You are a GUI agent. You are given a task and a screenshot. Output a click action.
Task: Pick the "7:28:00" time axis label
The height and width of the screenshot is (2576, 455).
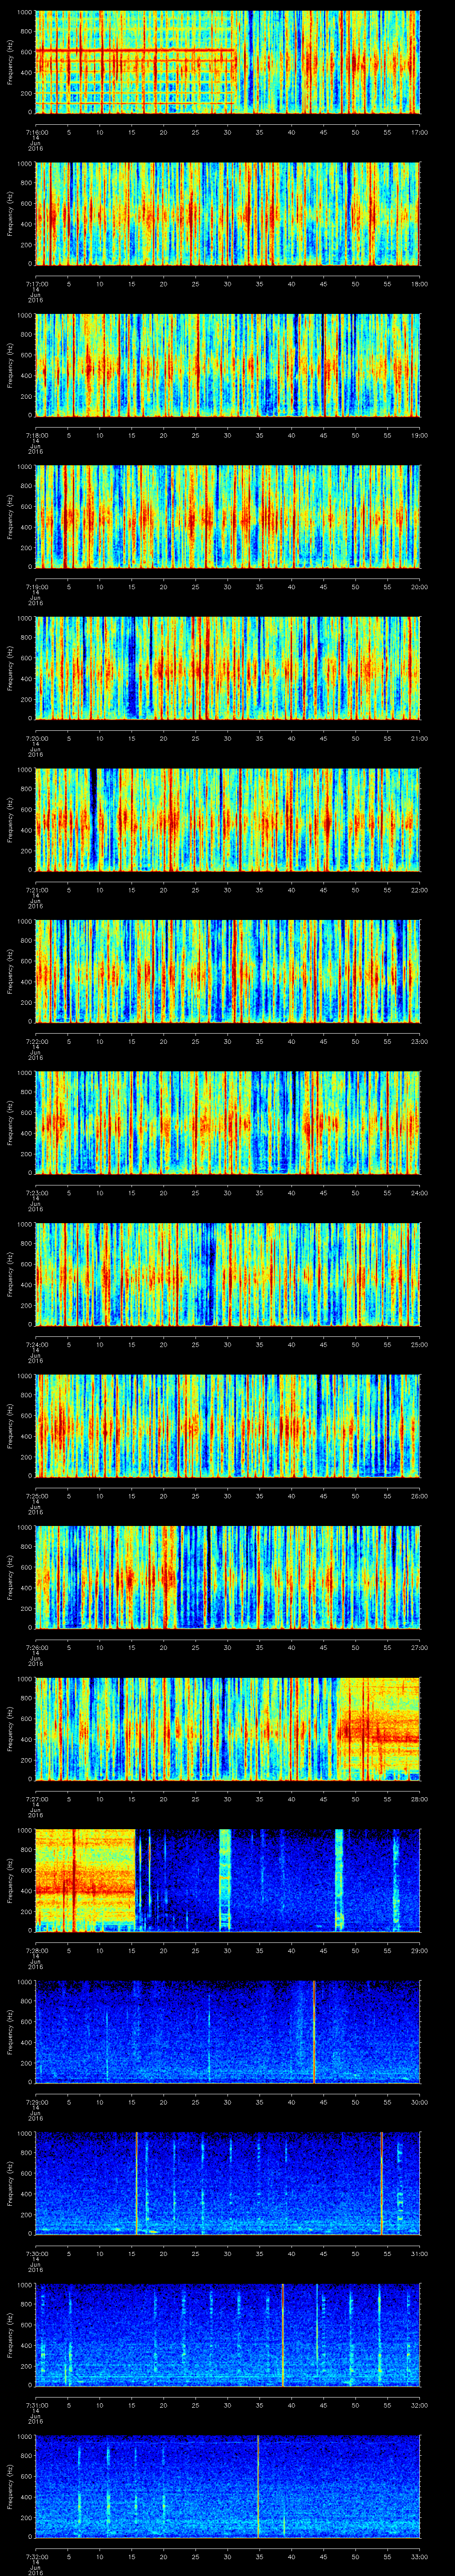tap(36, 1950)
